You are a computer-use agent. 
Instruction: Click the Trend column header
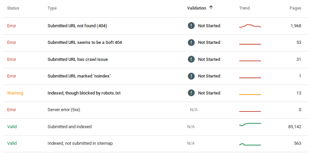(x=245, y=8)
